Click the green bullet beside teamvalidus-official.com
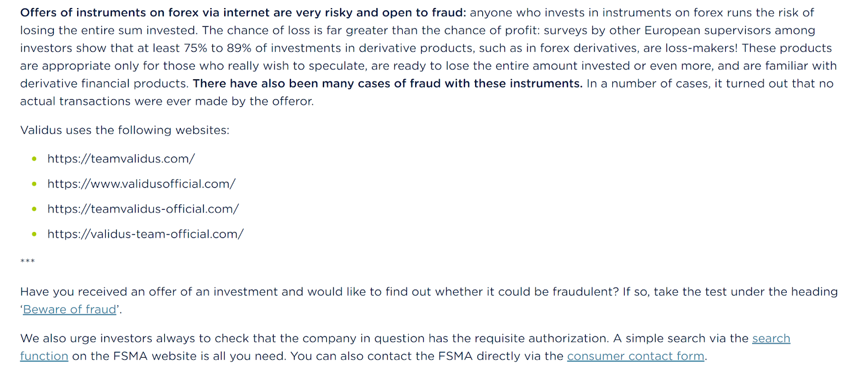The height and width of the screenshot is (384, 864). coord(35,209)
